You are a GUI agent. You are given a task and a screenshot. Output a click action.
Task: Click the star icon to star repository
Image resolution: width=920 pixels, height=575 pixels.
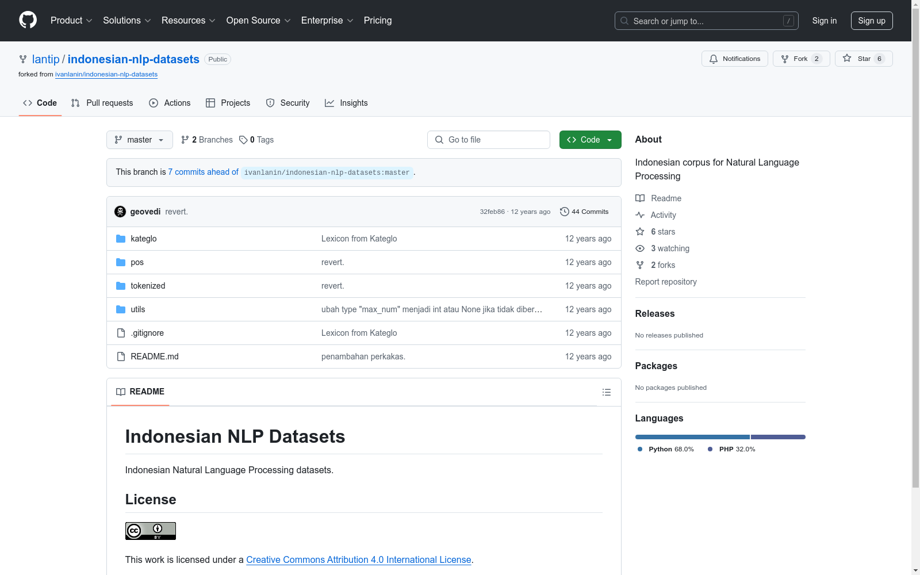coord(847,58)
